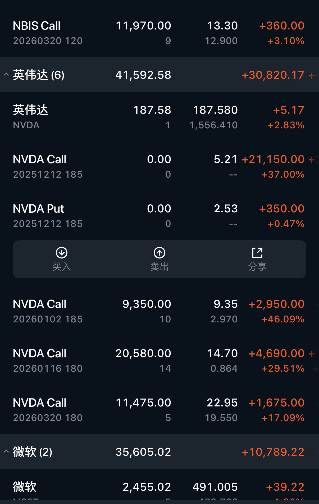Collapse the 微软 (2) group chevron
Image resolution: width=319 pixels, height=504 pixels.
point(6,452)
